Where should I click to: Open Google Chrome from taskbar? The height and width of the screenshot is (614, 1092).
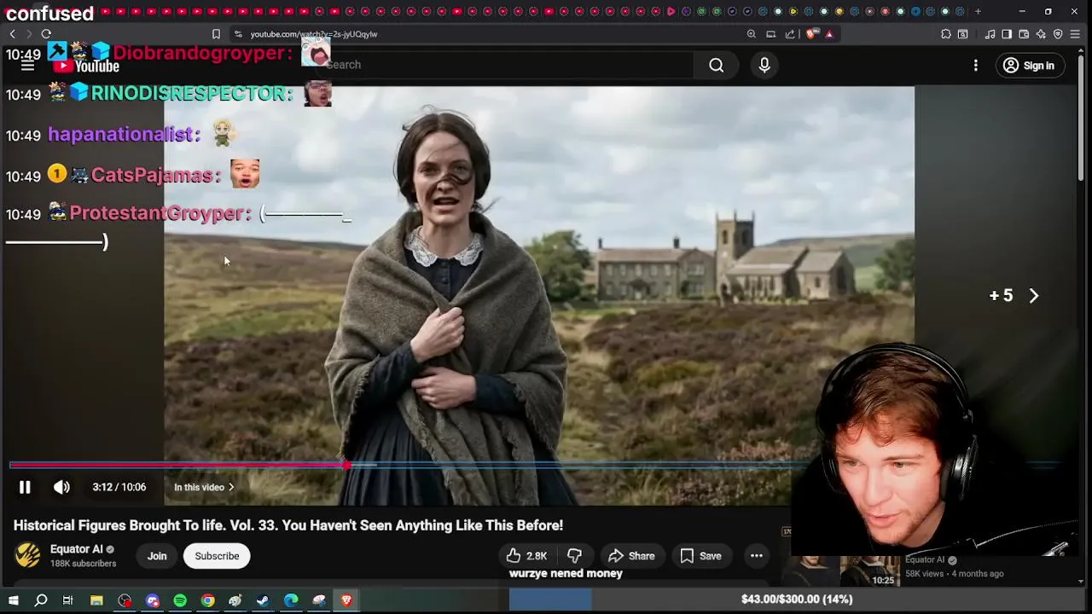point(207,600)
